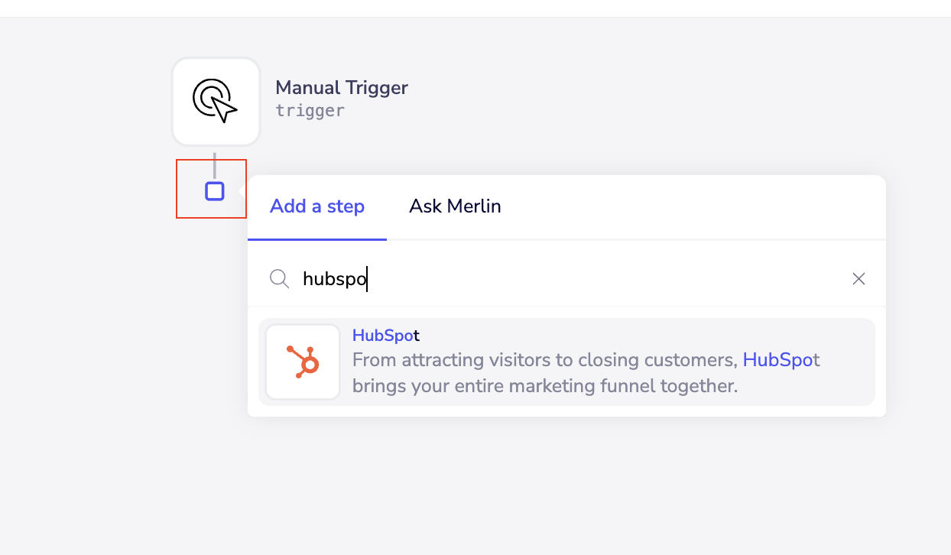951x555 pixels.
Task: Click the HubSpot integration thumbnail
Action: coord(303,361)
